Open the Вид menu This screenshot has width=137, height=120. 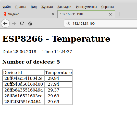[x=34, y=7]
